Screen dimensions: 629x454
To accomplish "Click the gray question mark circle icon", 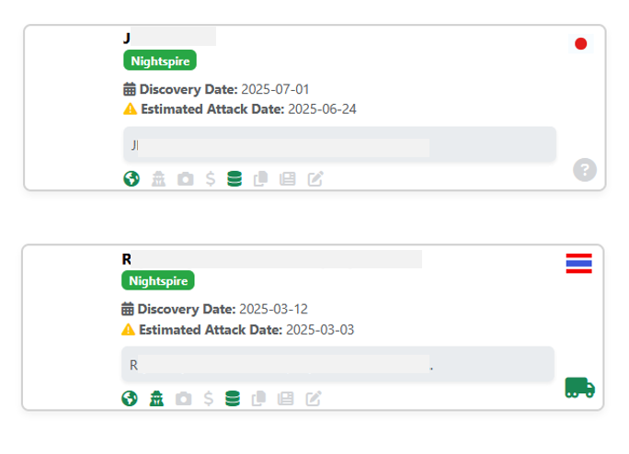I will [x=585, y=170].
